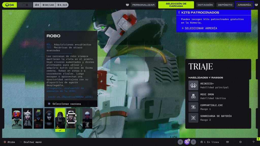Go to the Dotación tab
This screenshot has width=260, height=146.
tap(205, 5)
